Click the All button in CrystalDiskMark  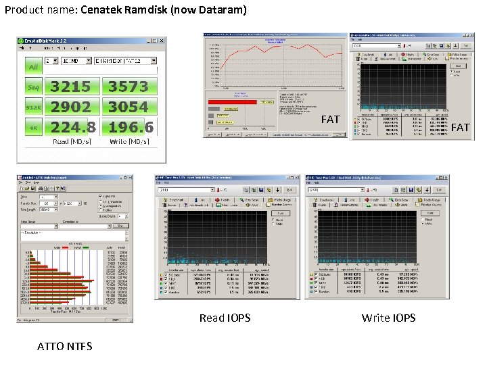(34, 66)
